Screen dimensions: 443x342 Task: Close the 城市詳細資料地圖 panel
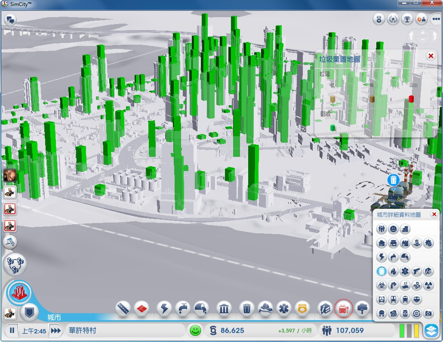434,214
